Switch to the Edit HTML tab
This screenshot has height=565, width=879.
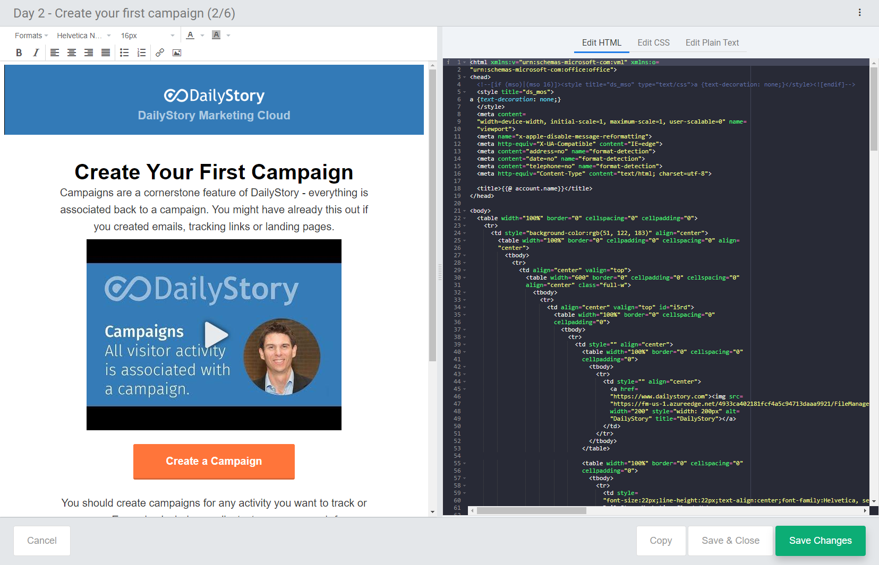[x=601, y=42]
